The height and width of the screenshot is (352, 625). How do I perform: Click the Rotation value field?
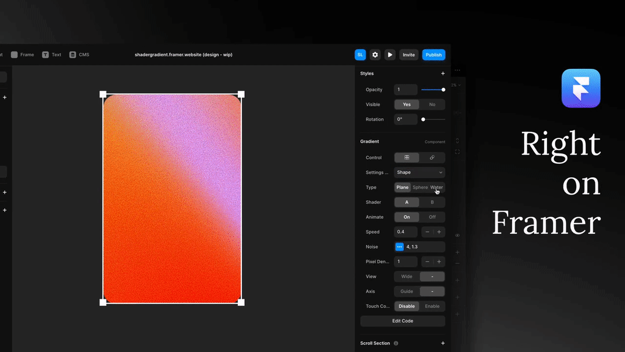click(x=406, y=119)
